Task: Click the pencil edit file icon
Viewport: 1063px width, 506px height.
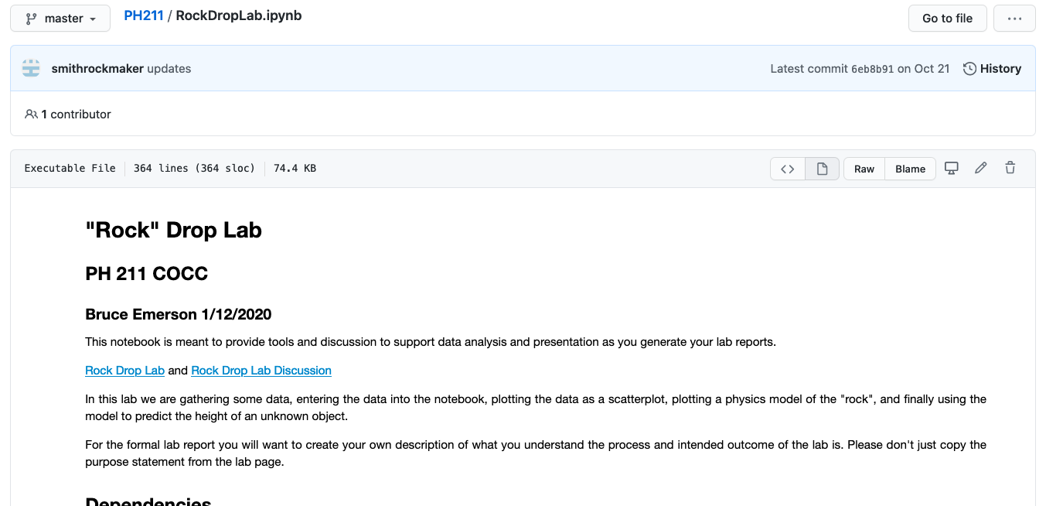Action: pos(980,168)
